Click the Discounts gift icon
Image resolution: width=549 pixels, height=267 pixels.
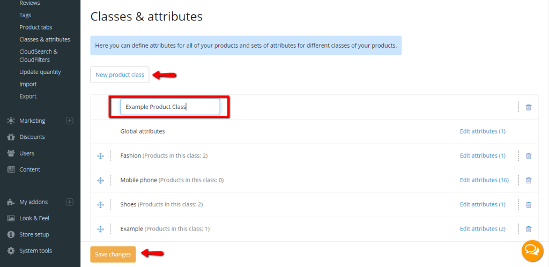click(11, 137)
